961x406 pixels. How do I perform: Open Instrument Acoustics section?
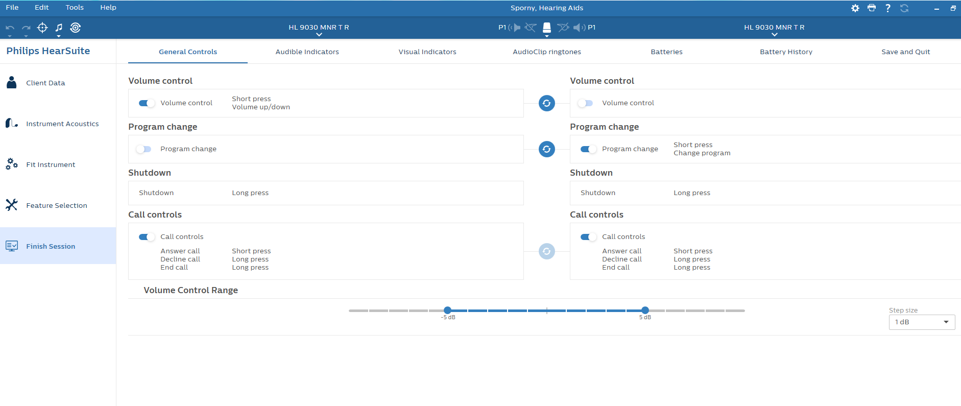coord(58,124)
